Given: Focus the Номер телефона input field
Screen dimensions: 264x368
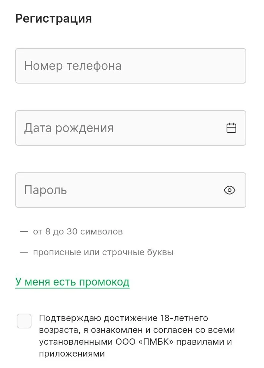Looking at the screenshot, I should point(130,66).
